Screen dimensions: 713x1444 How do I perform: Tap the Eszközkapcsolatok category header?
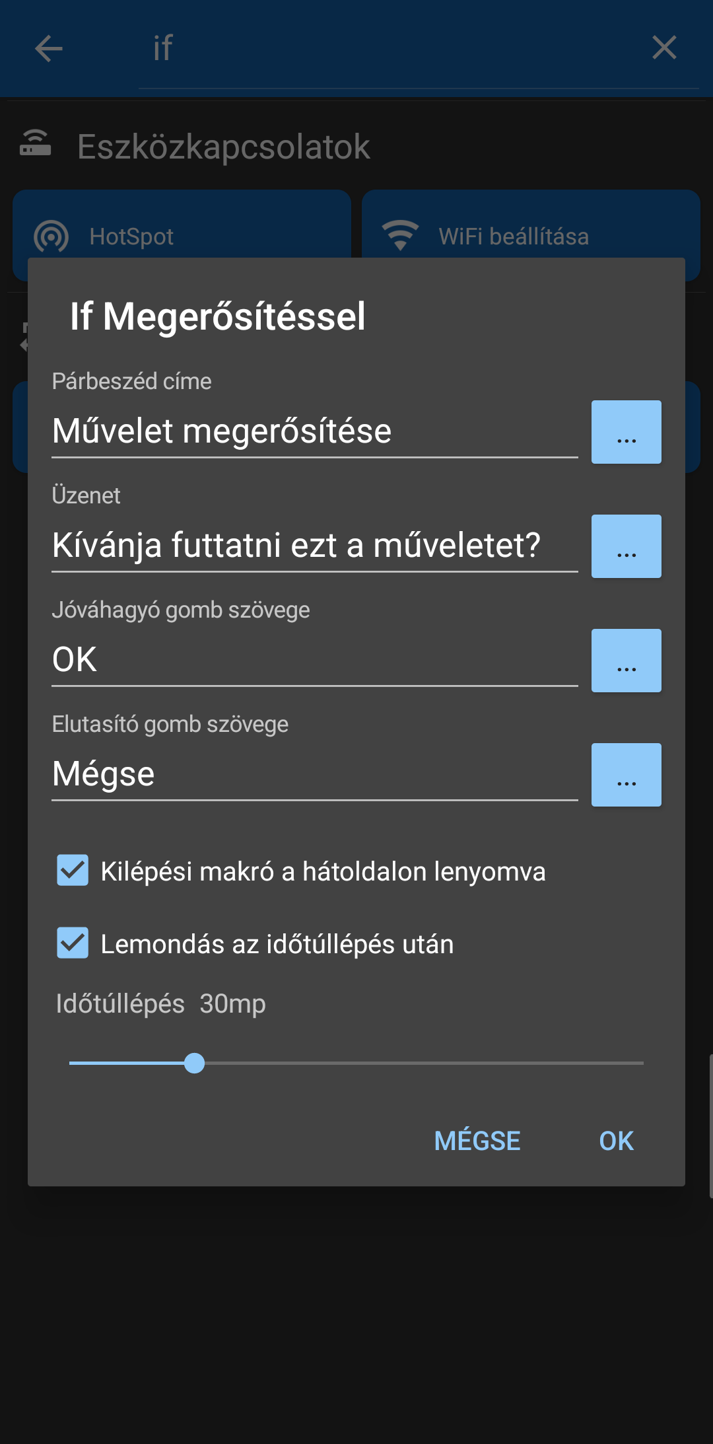click(223, 147)
